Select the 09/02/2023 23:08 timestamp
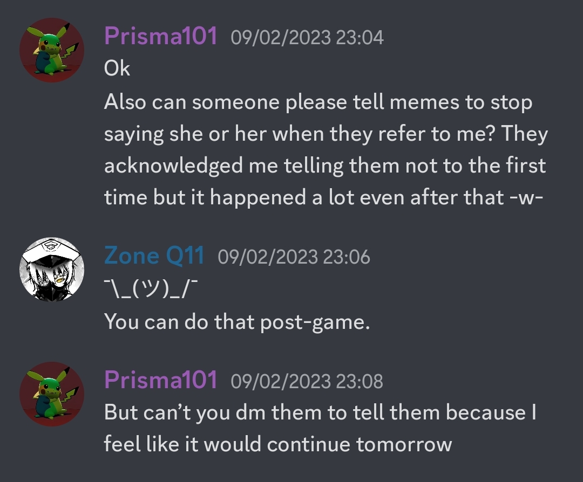The image size is (583, 482). coord(307,381)
